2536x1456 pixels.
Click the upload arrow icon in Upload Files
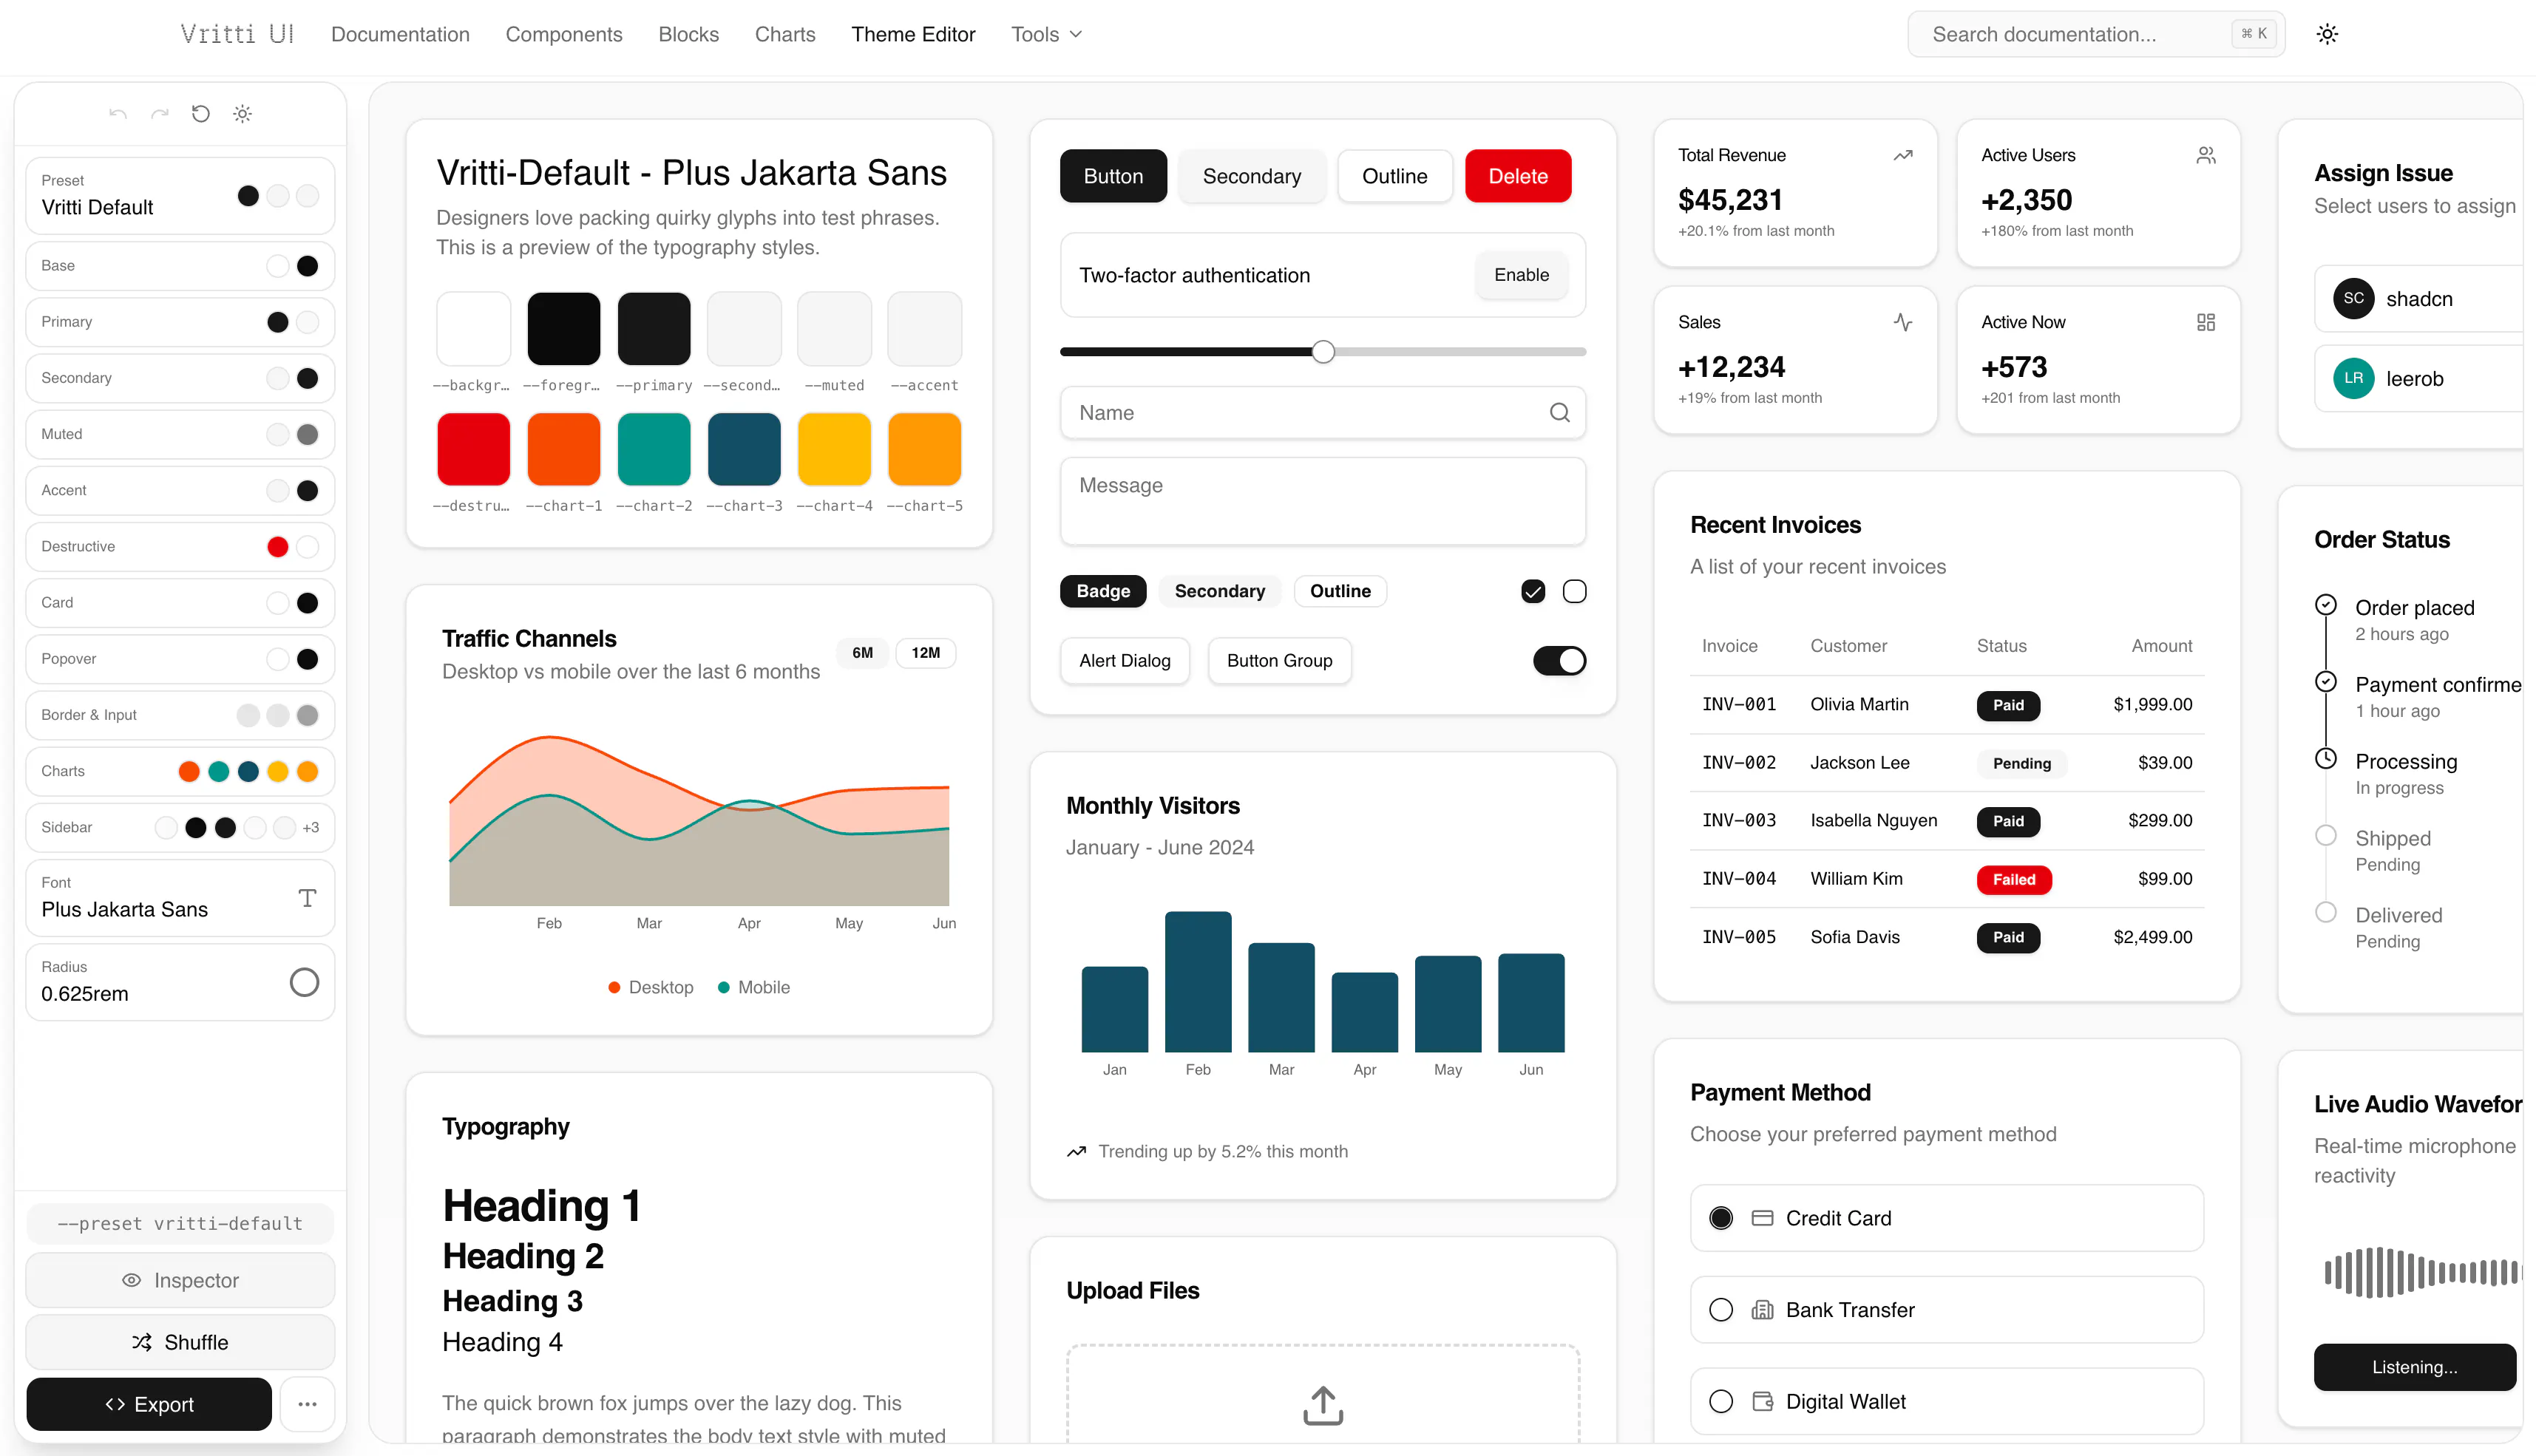[x=1323, y=1404]
